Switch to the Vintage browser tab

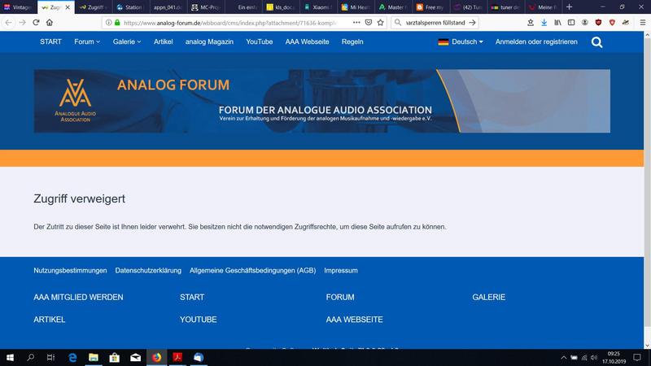click(17, 7)
